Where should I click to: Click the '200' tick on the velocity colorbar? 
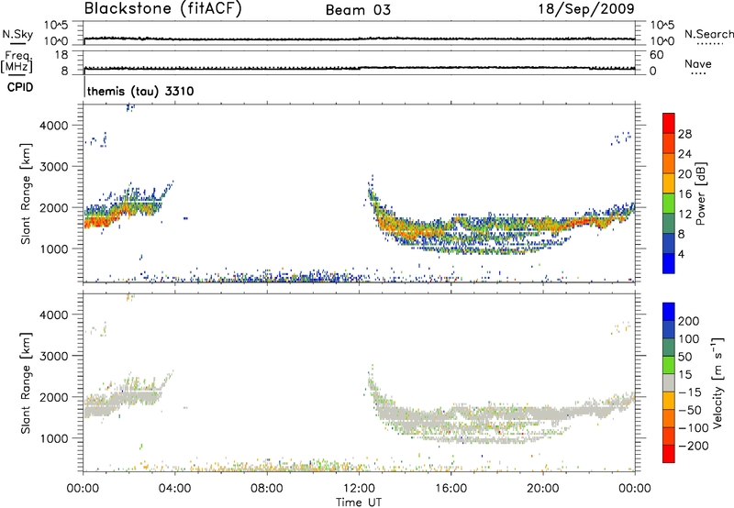pos(689,321)
